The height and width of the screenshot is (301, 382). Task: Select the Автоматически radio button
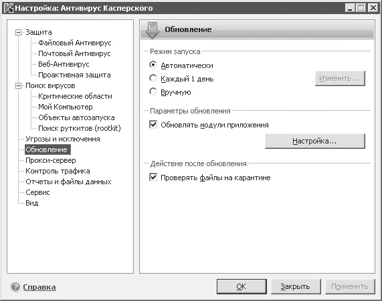(153, 65)
